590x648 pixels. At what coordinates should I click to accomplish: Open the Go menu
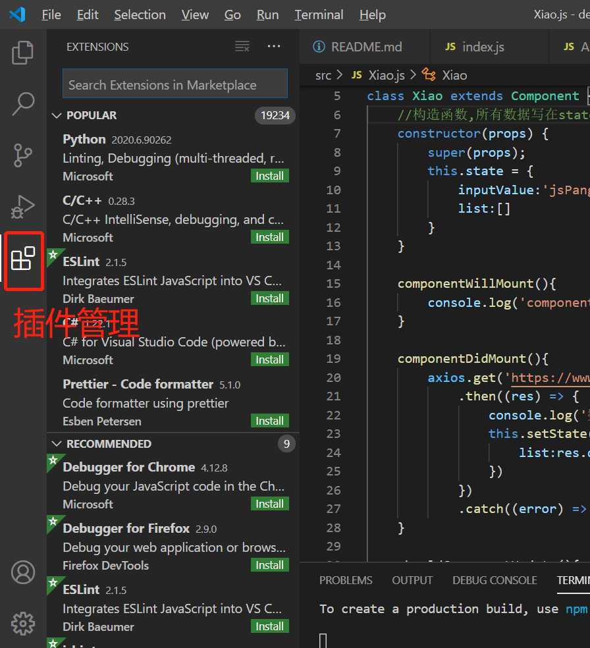232,15
